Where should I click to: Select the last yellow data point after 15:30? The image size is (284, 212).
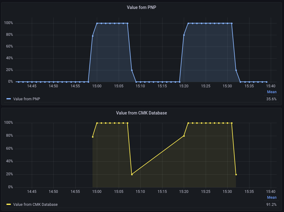click(236, 174)
